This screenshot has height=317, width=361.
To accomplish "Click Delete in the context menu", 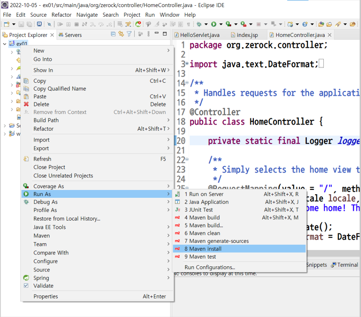I will tap(97, 104).
